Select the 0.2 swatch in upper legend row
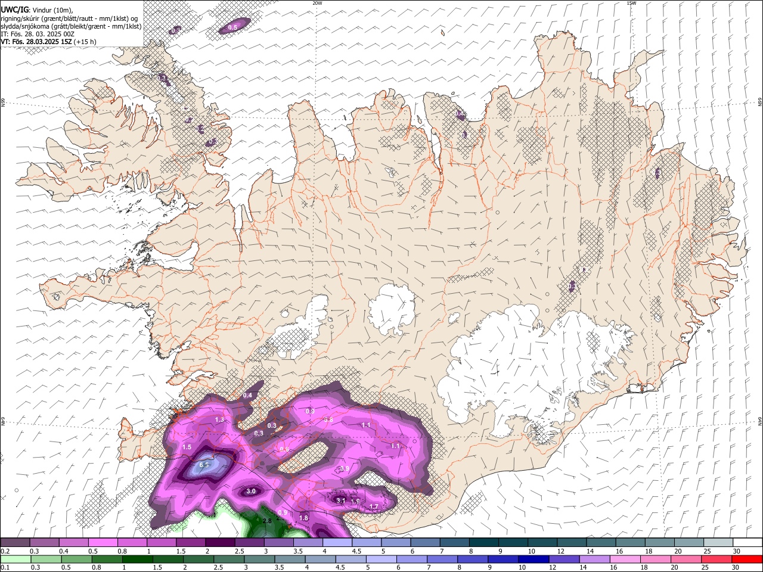The height and width of the screenshot is (572, 763). tap(15, 542)
